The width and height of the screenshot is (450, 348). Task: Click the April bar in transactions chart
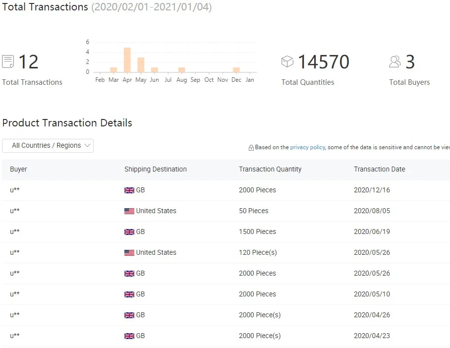tap(127, 60)
